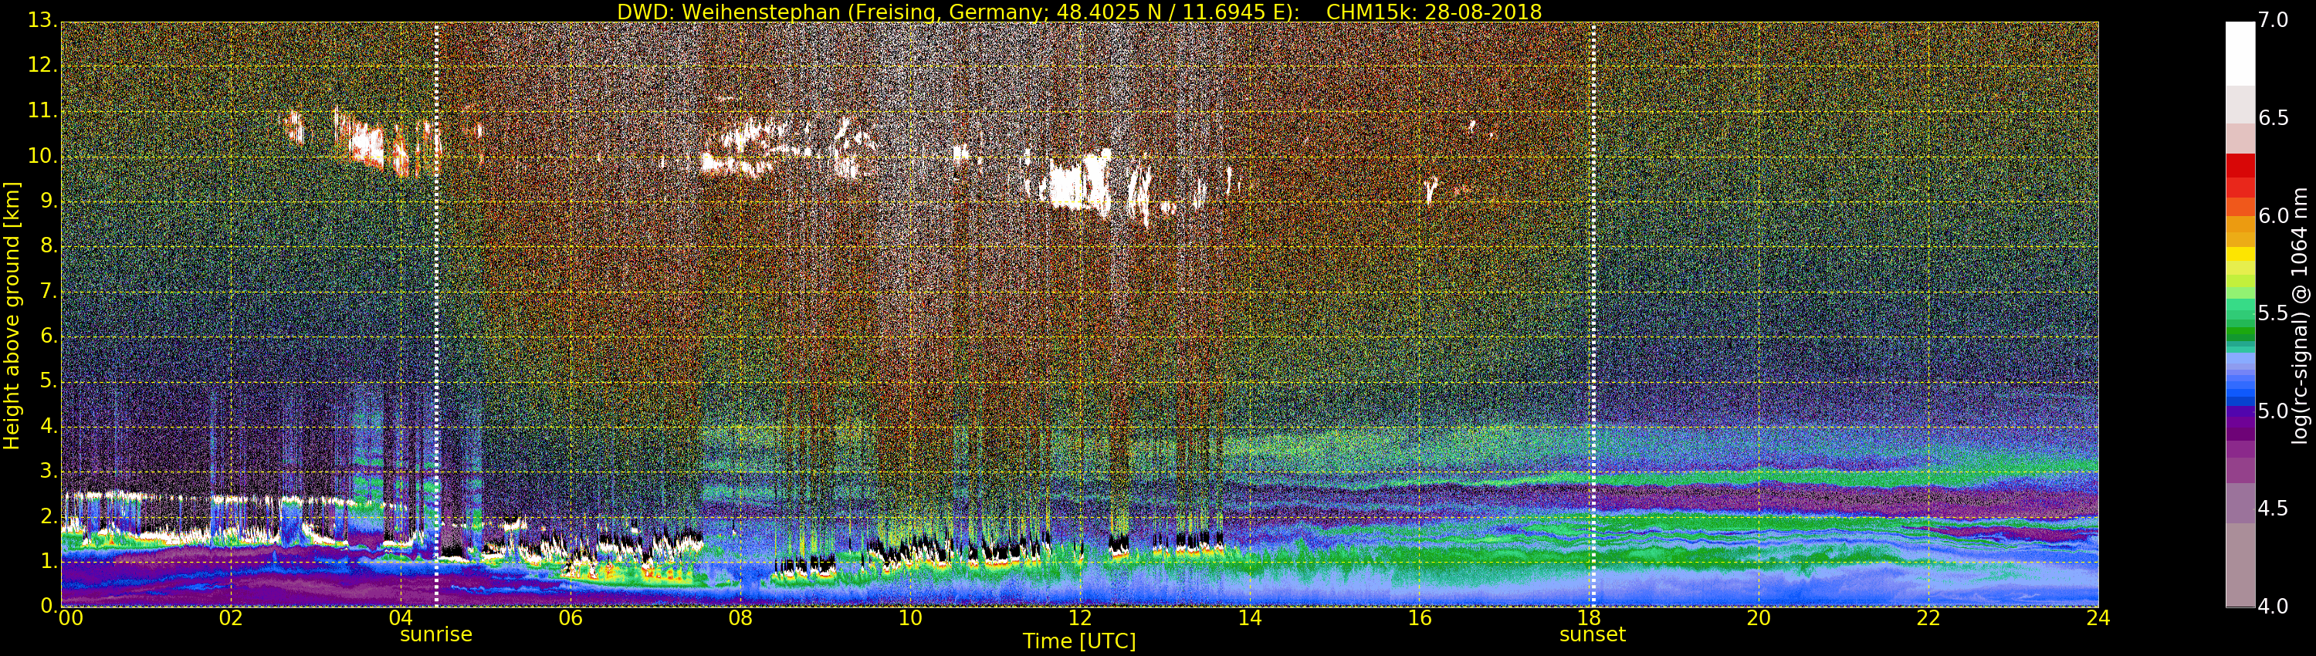Click height axis tick '5.'
The height and width of the screenshot is (656, 2316).
point(49,380)
